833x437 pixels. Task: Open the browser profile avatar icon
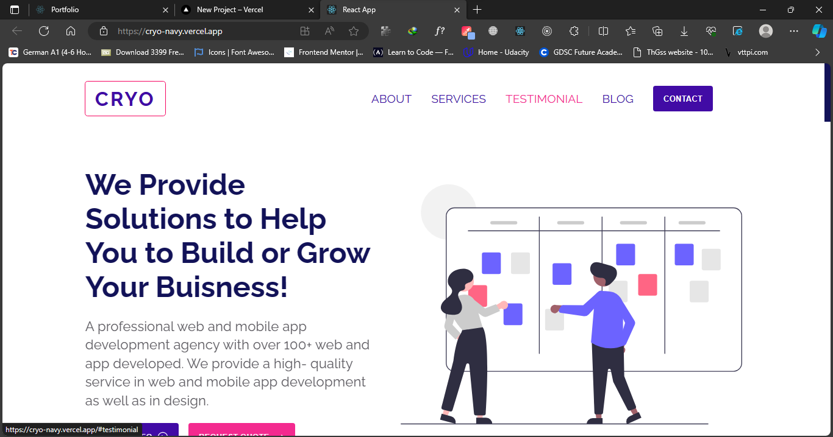coord(764,30)
